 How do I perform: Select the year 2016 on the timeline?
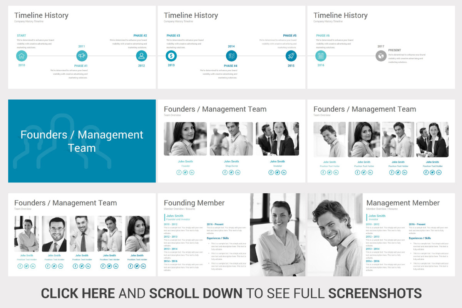click(321, 65)
